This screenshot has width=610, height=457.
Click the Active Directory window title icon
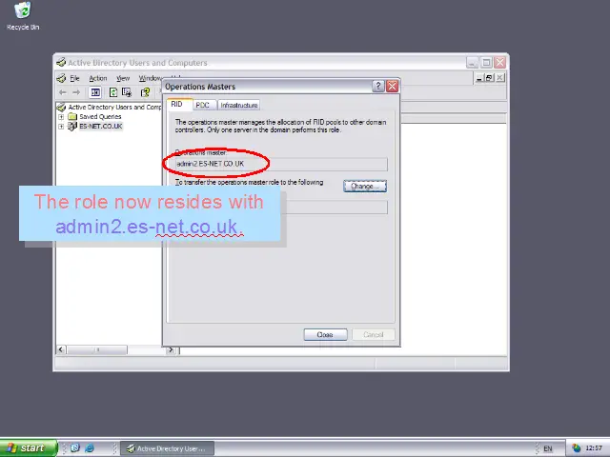click(61, 62)
